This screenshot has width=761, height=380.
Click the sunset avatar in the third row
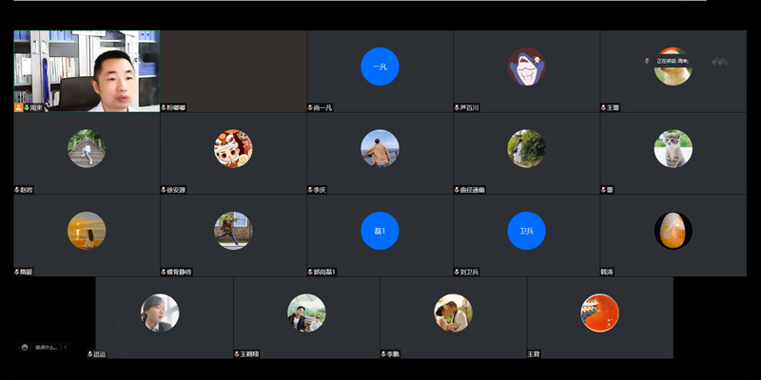(x=87, y=231)
